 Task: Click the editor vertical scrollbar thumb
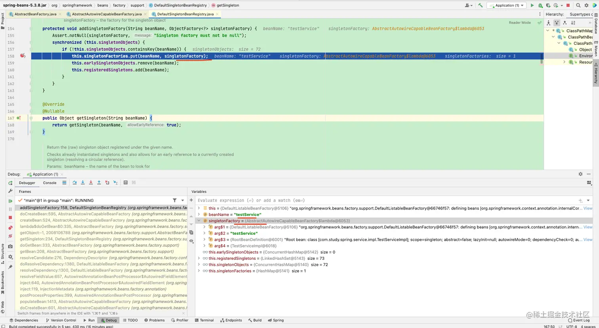[541, 59]
